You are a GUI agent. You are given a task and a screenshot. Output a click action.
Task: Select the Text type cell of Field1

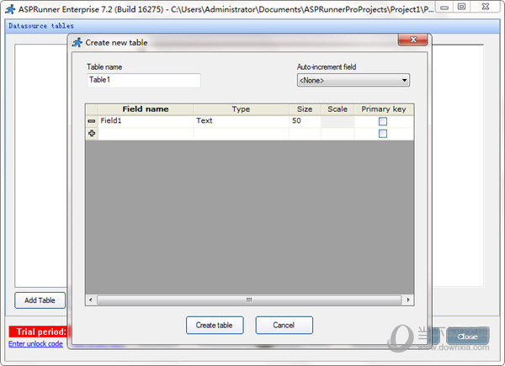coord(241,121)
